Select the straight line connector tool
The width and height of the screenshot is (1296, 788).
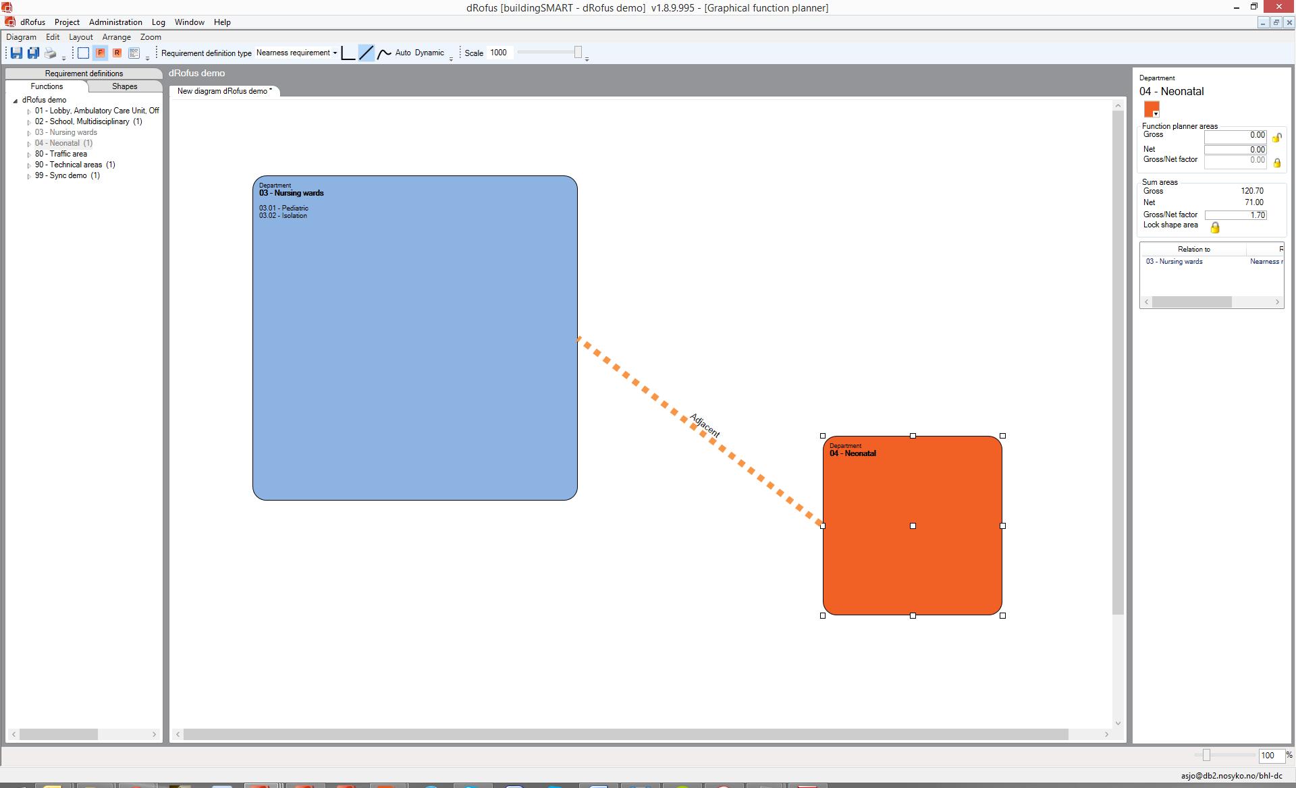pos(366,53)
